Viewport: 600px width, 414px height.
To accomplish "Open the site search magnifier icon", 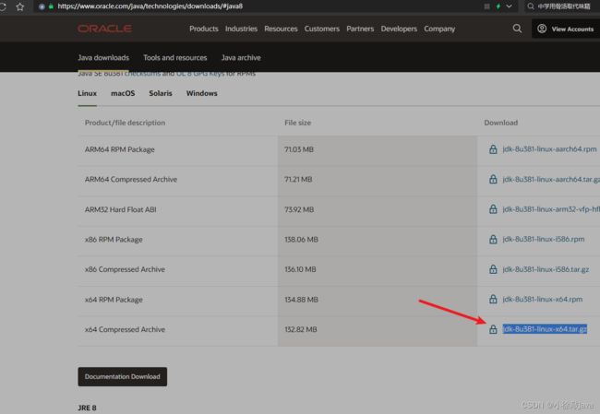I will (x=517, y=29).
